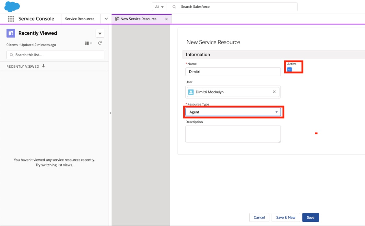The width and height of the screenshot is (365, 226).
Task: Click the New Service Resource tab icon
Action: pyautogui.click(x=117, y=19)
